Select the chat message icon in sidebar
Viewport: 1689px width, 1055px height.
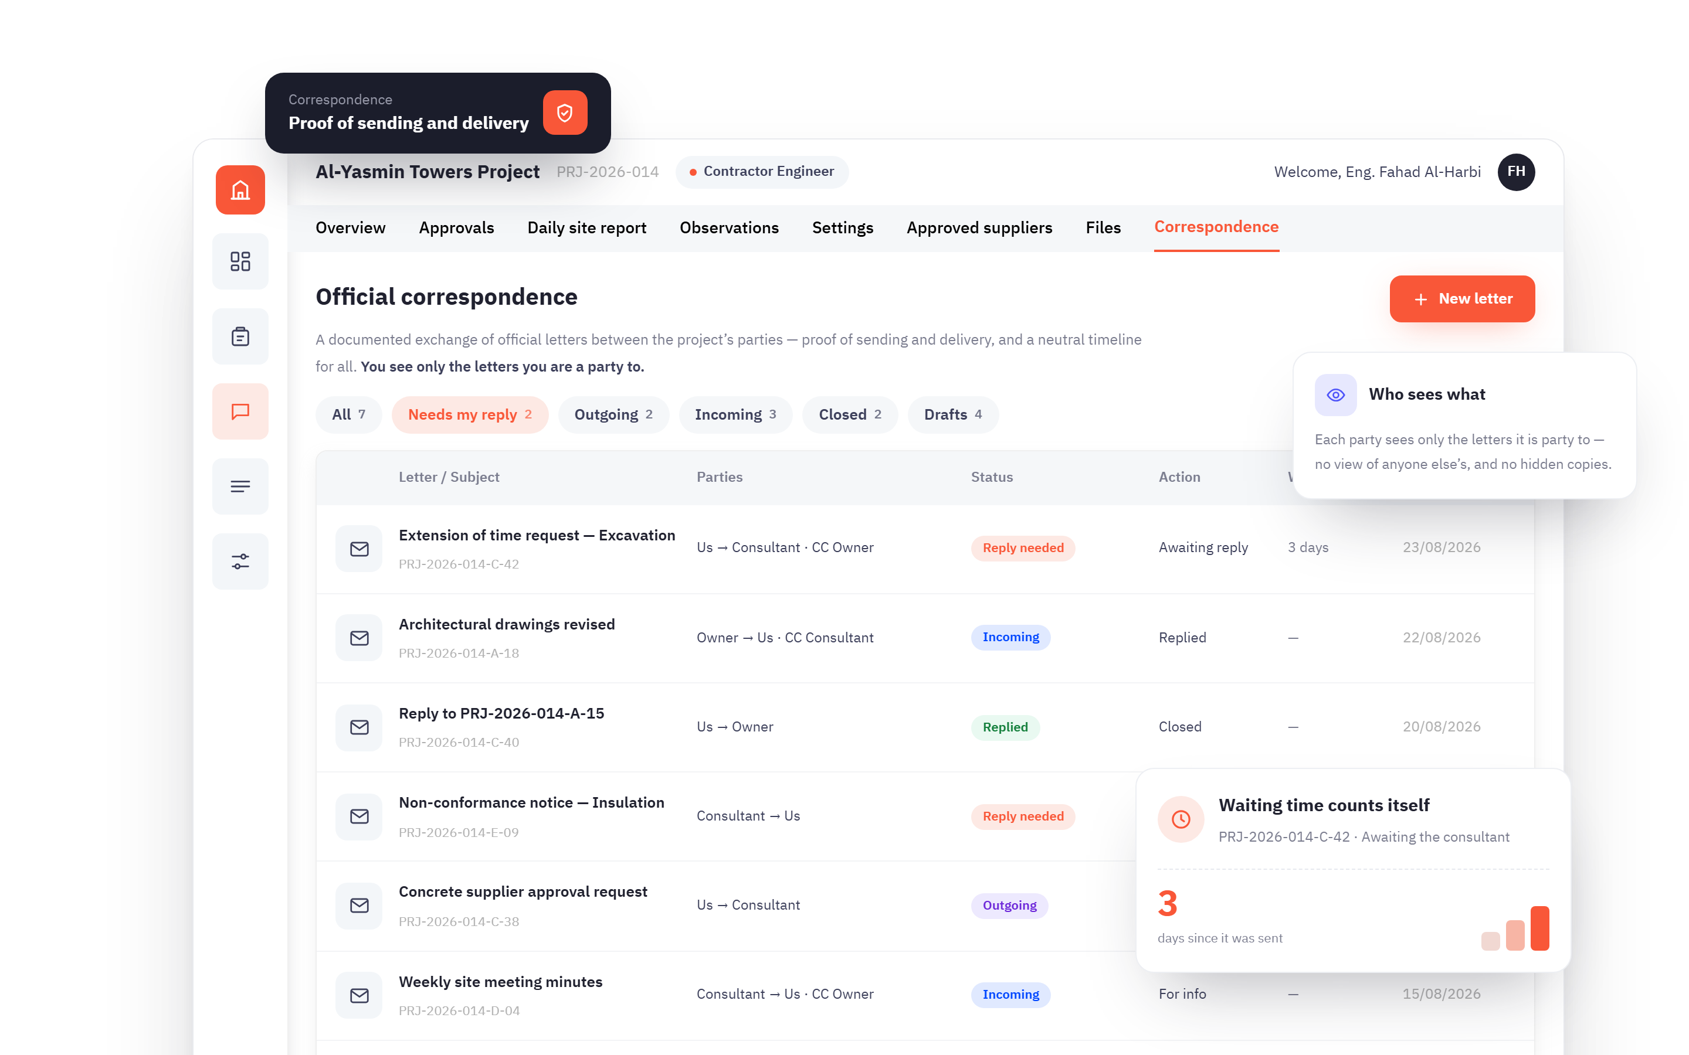240,411
